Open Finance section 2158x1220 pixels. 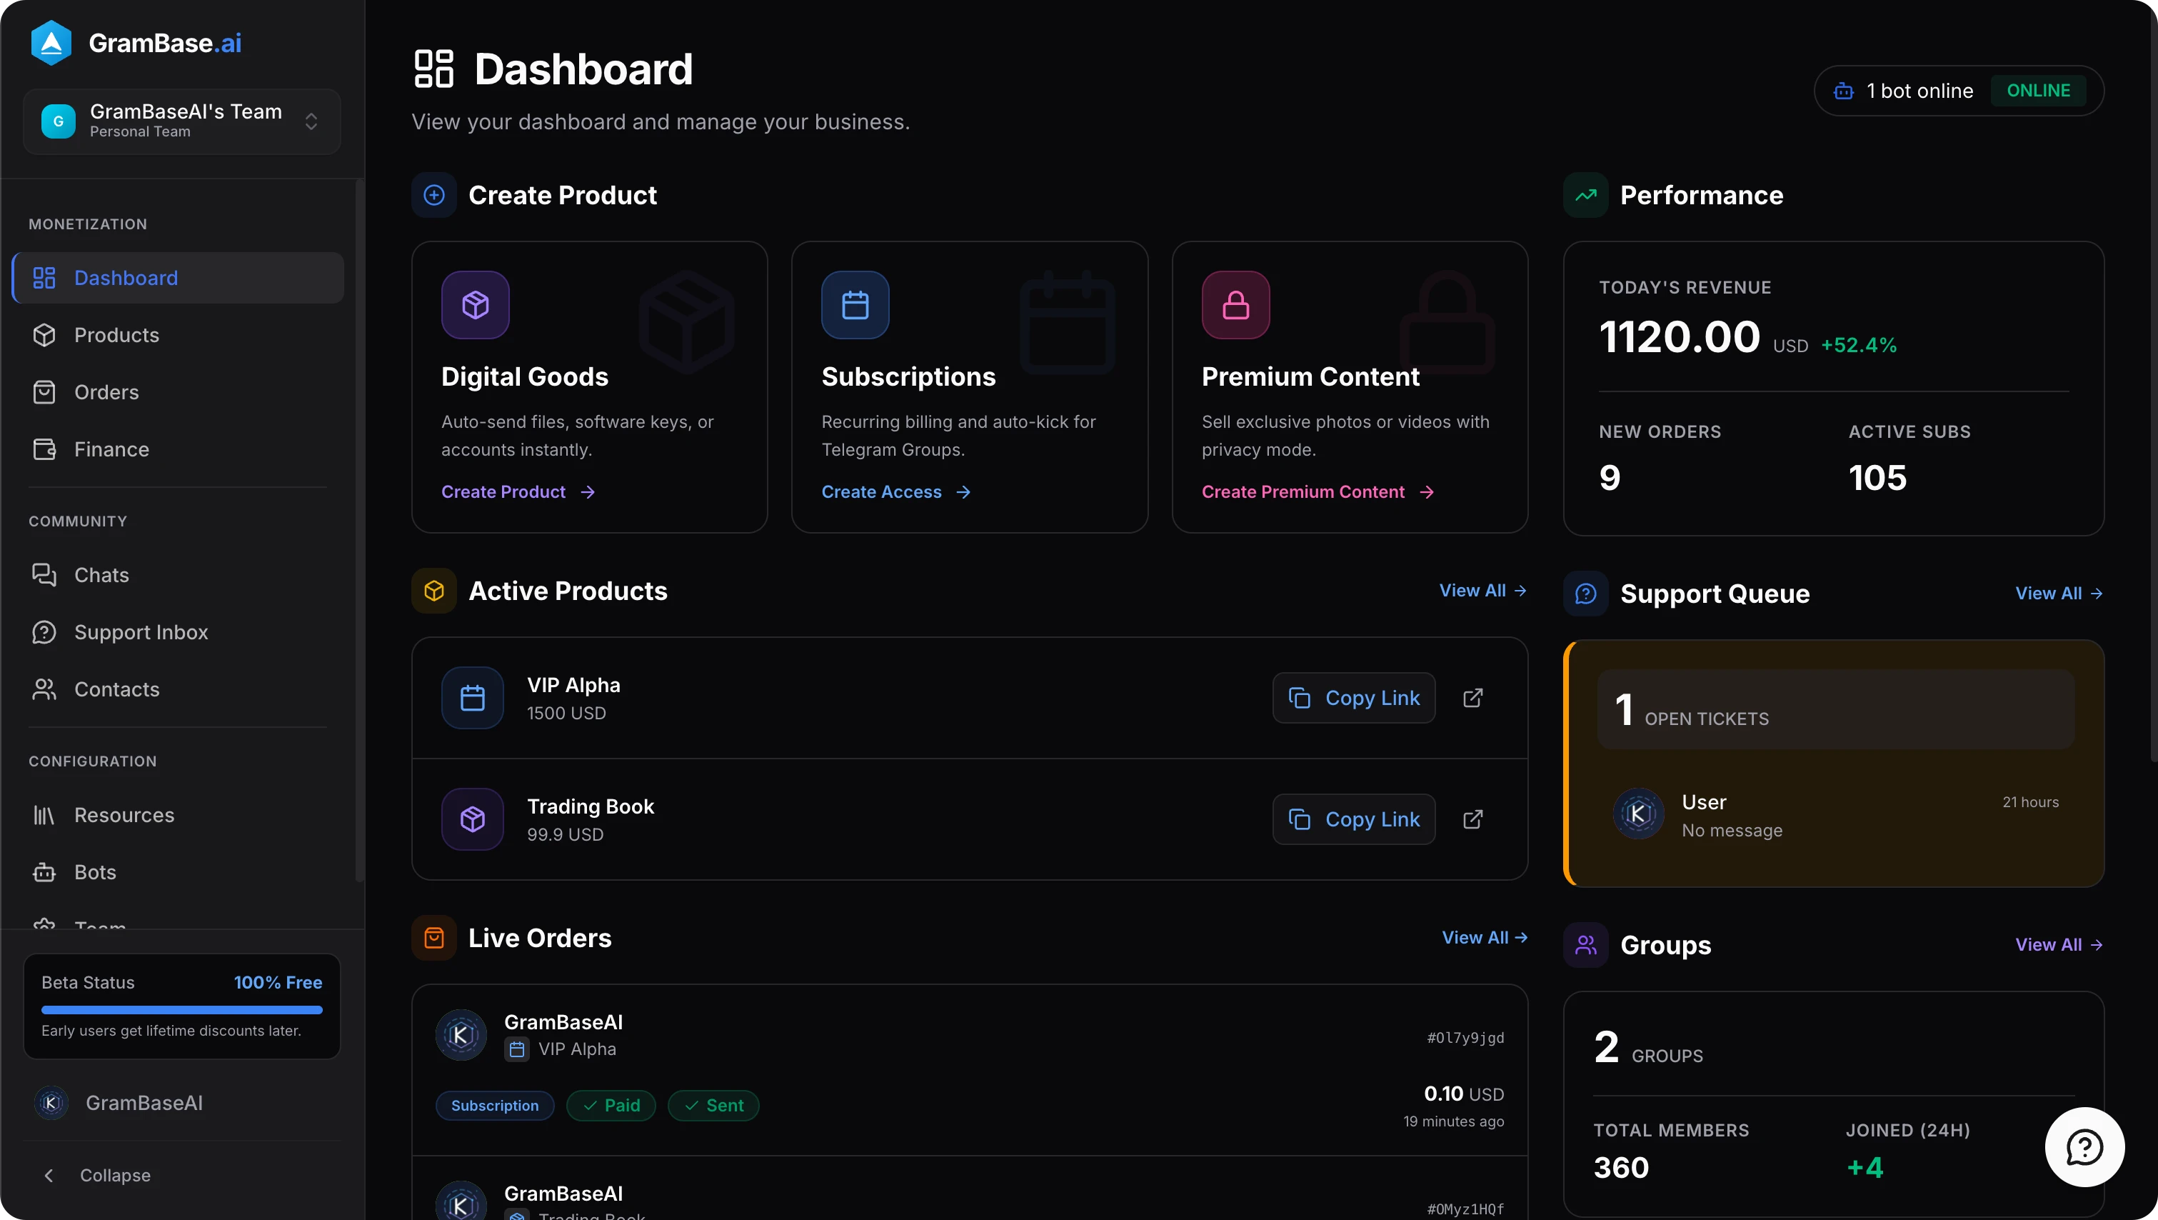tap(111, 449)
